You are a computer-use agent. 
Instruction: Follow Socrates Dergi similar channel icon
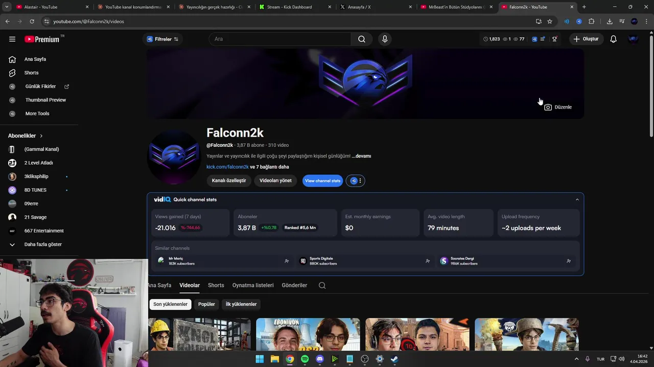pos(569,261)
